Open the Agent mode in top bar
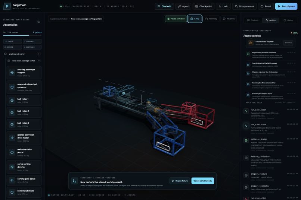301x200 pixels. pos(183,6)
